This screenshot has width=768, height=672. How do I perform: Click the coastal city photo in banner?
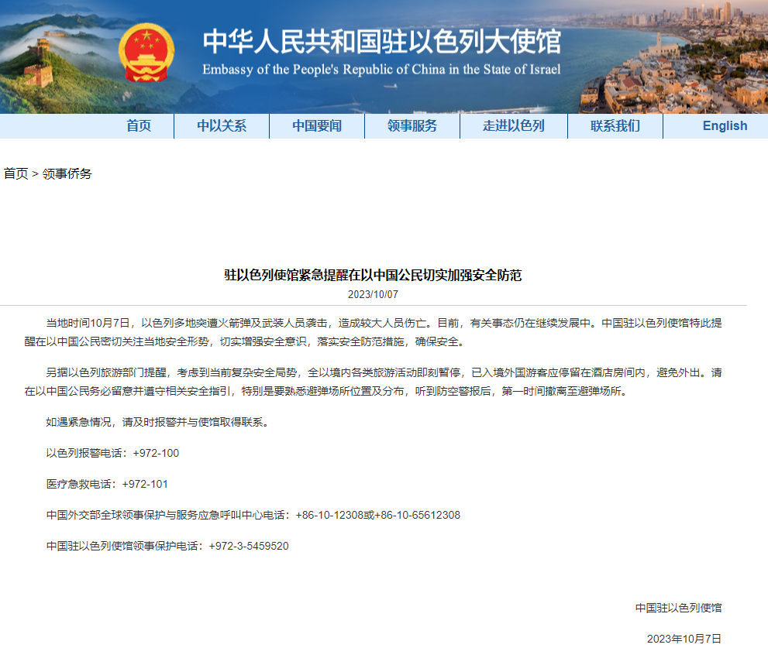coord(682,62)
